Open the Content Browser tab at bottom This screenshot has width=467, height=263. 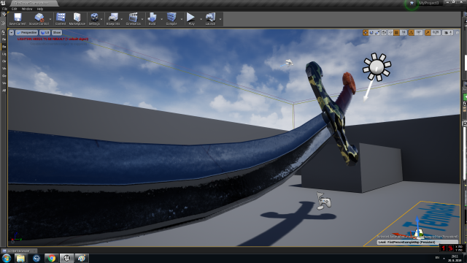(x=19, y=251)
